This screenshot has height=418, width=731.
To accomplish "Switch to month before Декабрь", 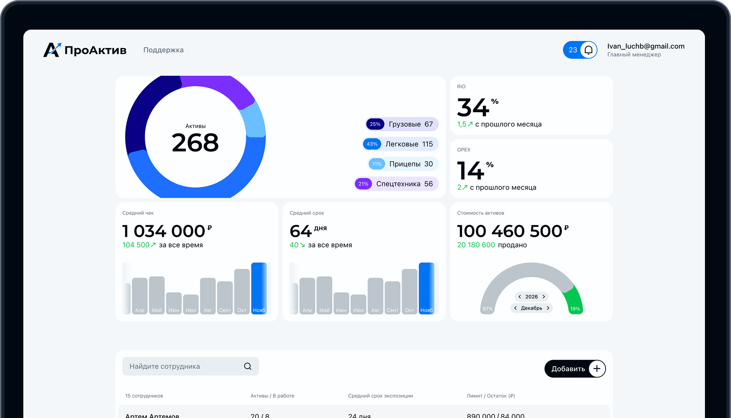I will coord(515,308).
